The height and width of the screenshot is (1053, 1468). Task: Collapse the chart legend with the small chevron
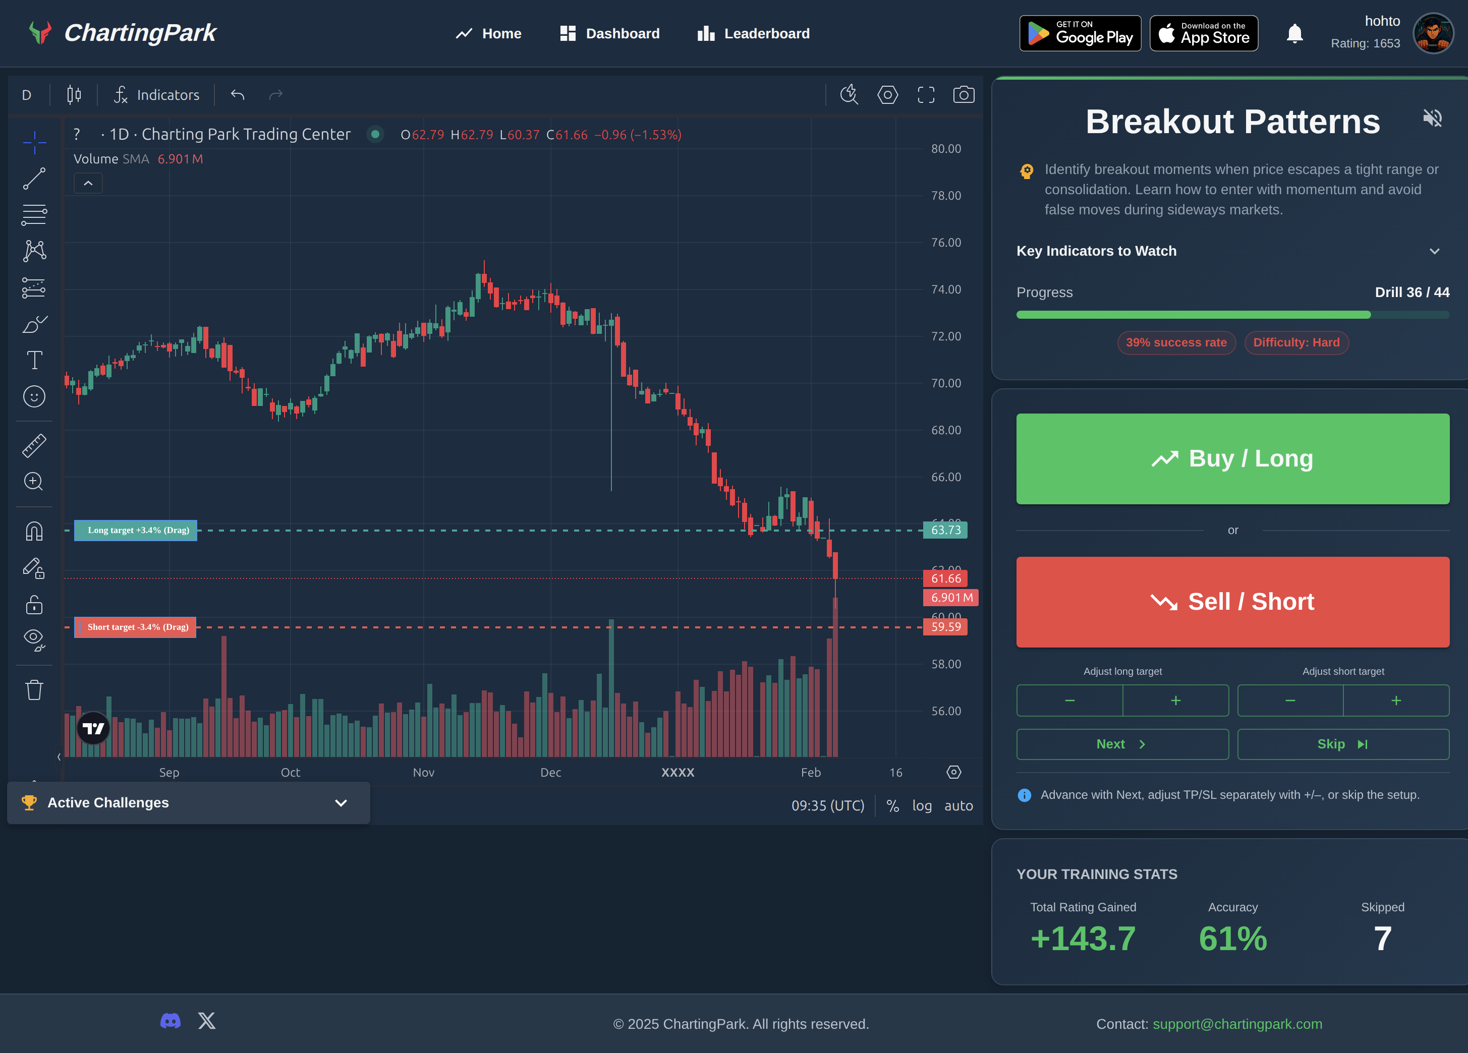(x=88, y=183)
